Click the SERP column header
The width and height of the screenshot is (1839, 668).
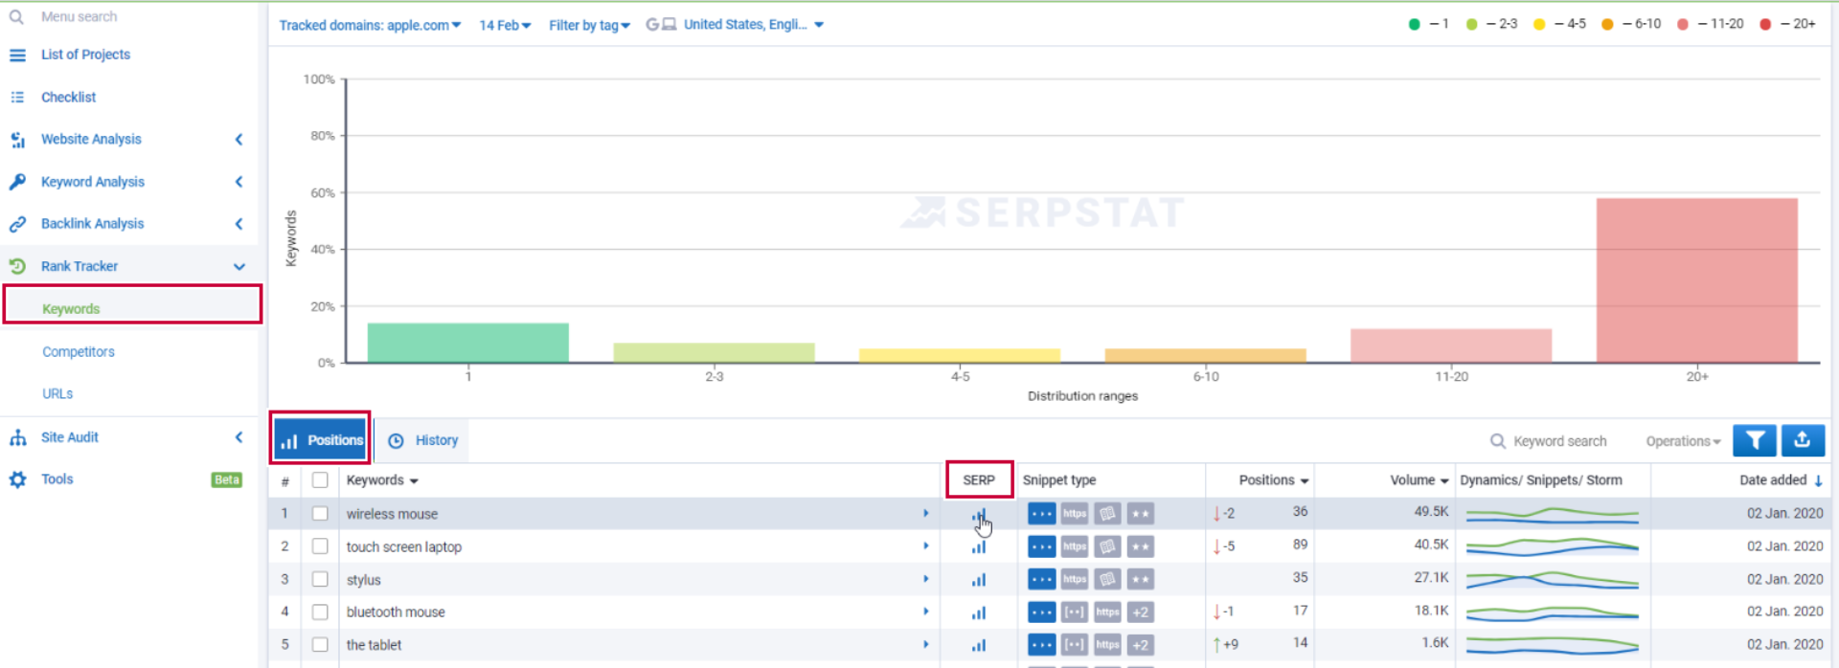pyautogui.click(x=979, y=480)
